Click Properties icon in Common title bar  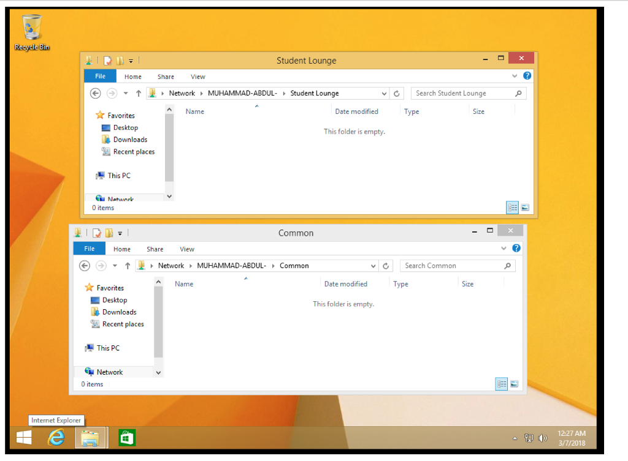(96, 233)
